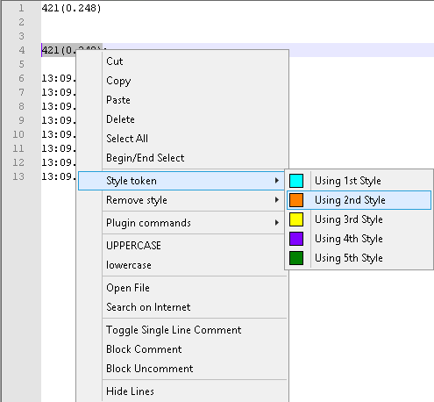Viewport: 434px width, 402px height.
Task: Click line number 6 in the margin
Action: (x=21, y=78)
